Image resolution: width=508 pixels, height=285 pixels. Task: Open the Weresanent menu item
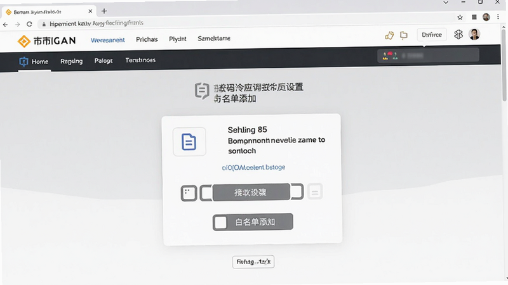pos(107,40)
